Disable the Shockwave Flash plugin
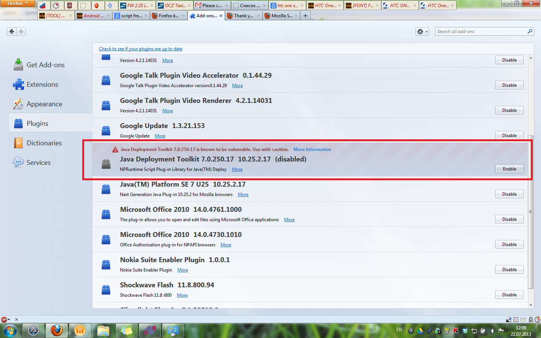 (x=509, y=295)
